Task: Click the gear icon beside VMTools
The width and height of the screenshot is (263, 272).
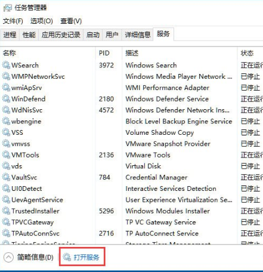Action: 6,155
